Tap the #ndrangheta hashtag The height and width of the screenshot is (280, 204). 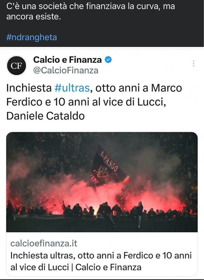(x=31, y=37)
